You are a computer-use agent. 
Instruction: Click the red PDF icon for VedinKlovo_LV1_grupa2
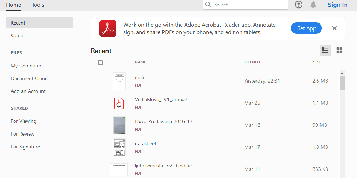(x=119, y=103)
